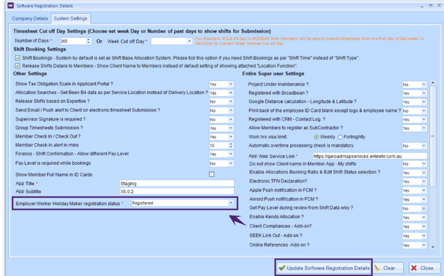The image size is (444, 276).
Task: Click the Clear button
Action: [x=388, y=268]
